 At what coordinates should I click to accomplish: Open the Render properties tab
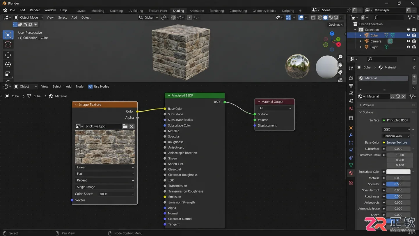pyautogui.click(x=351, y=78)
